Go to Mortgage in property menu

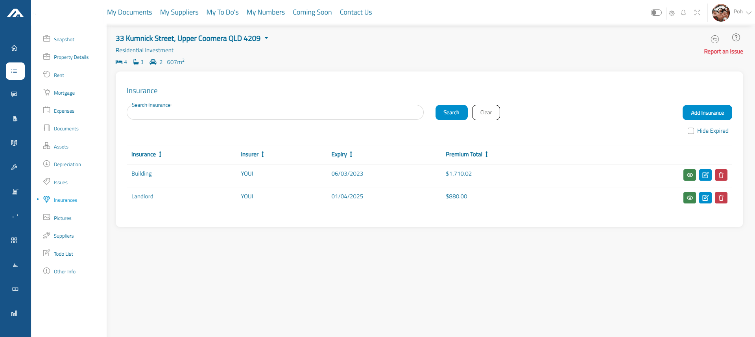pyautogui.click(x=64, y=93)
